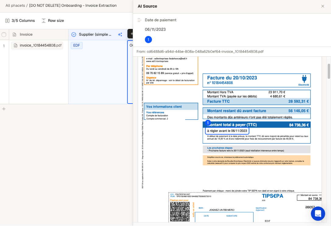This screenshot has width=331, height=226.
Task: Click the text lines icon beside Date de paiement
Action: click(139, 20)
